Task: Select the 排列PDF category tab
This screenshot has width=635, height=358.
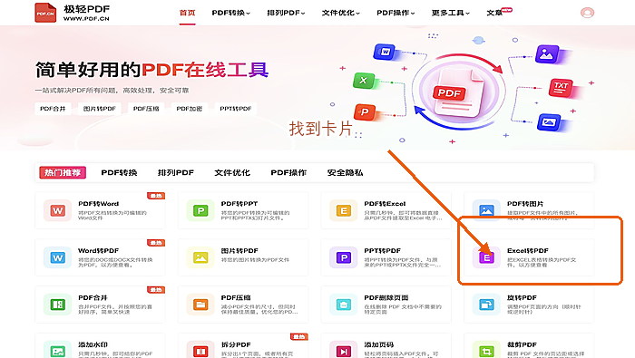Action: tap(176, 173)
